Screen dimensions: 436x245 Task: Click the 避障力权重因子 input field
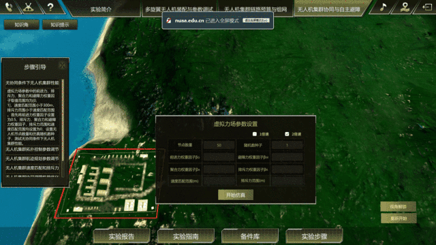pos(287,157)
